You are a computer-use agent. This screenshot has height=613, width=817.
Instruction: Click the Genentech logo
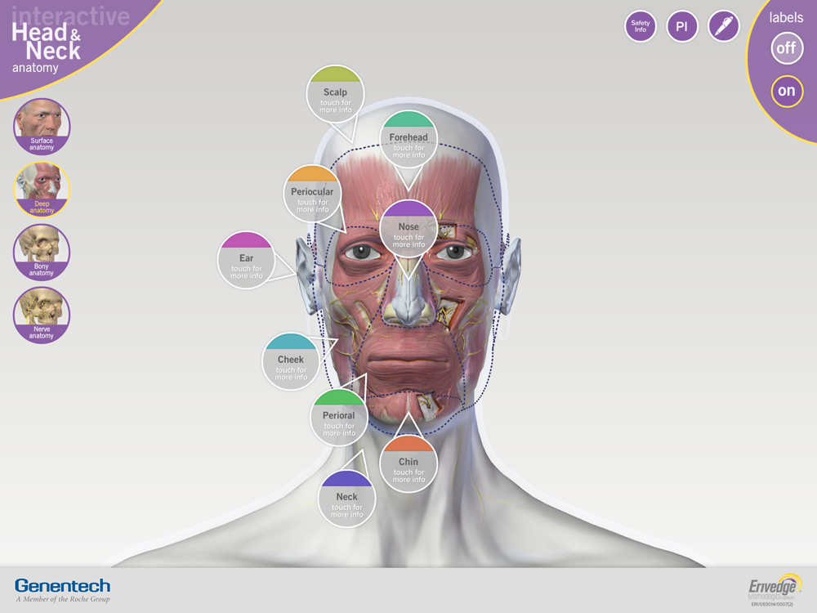coord(63,591)
